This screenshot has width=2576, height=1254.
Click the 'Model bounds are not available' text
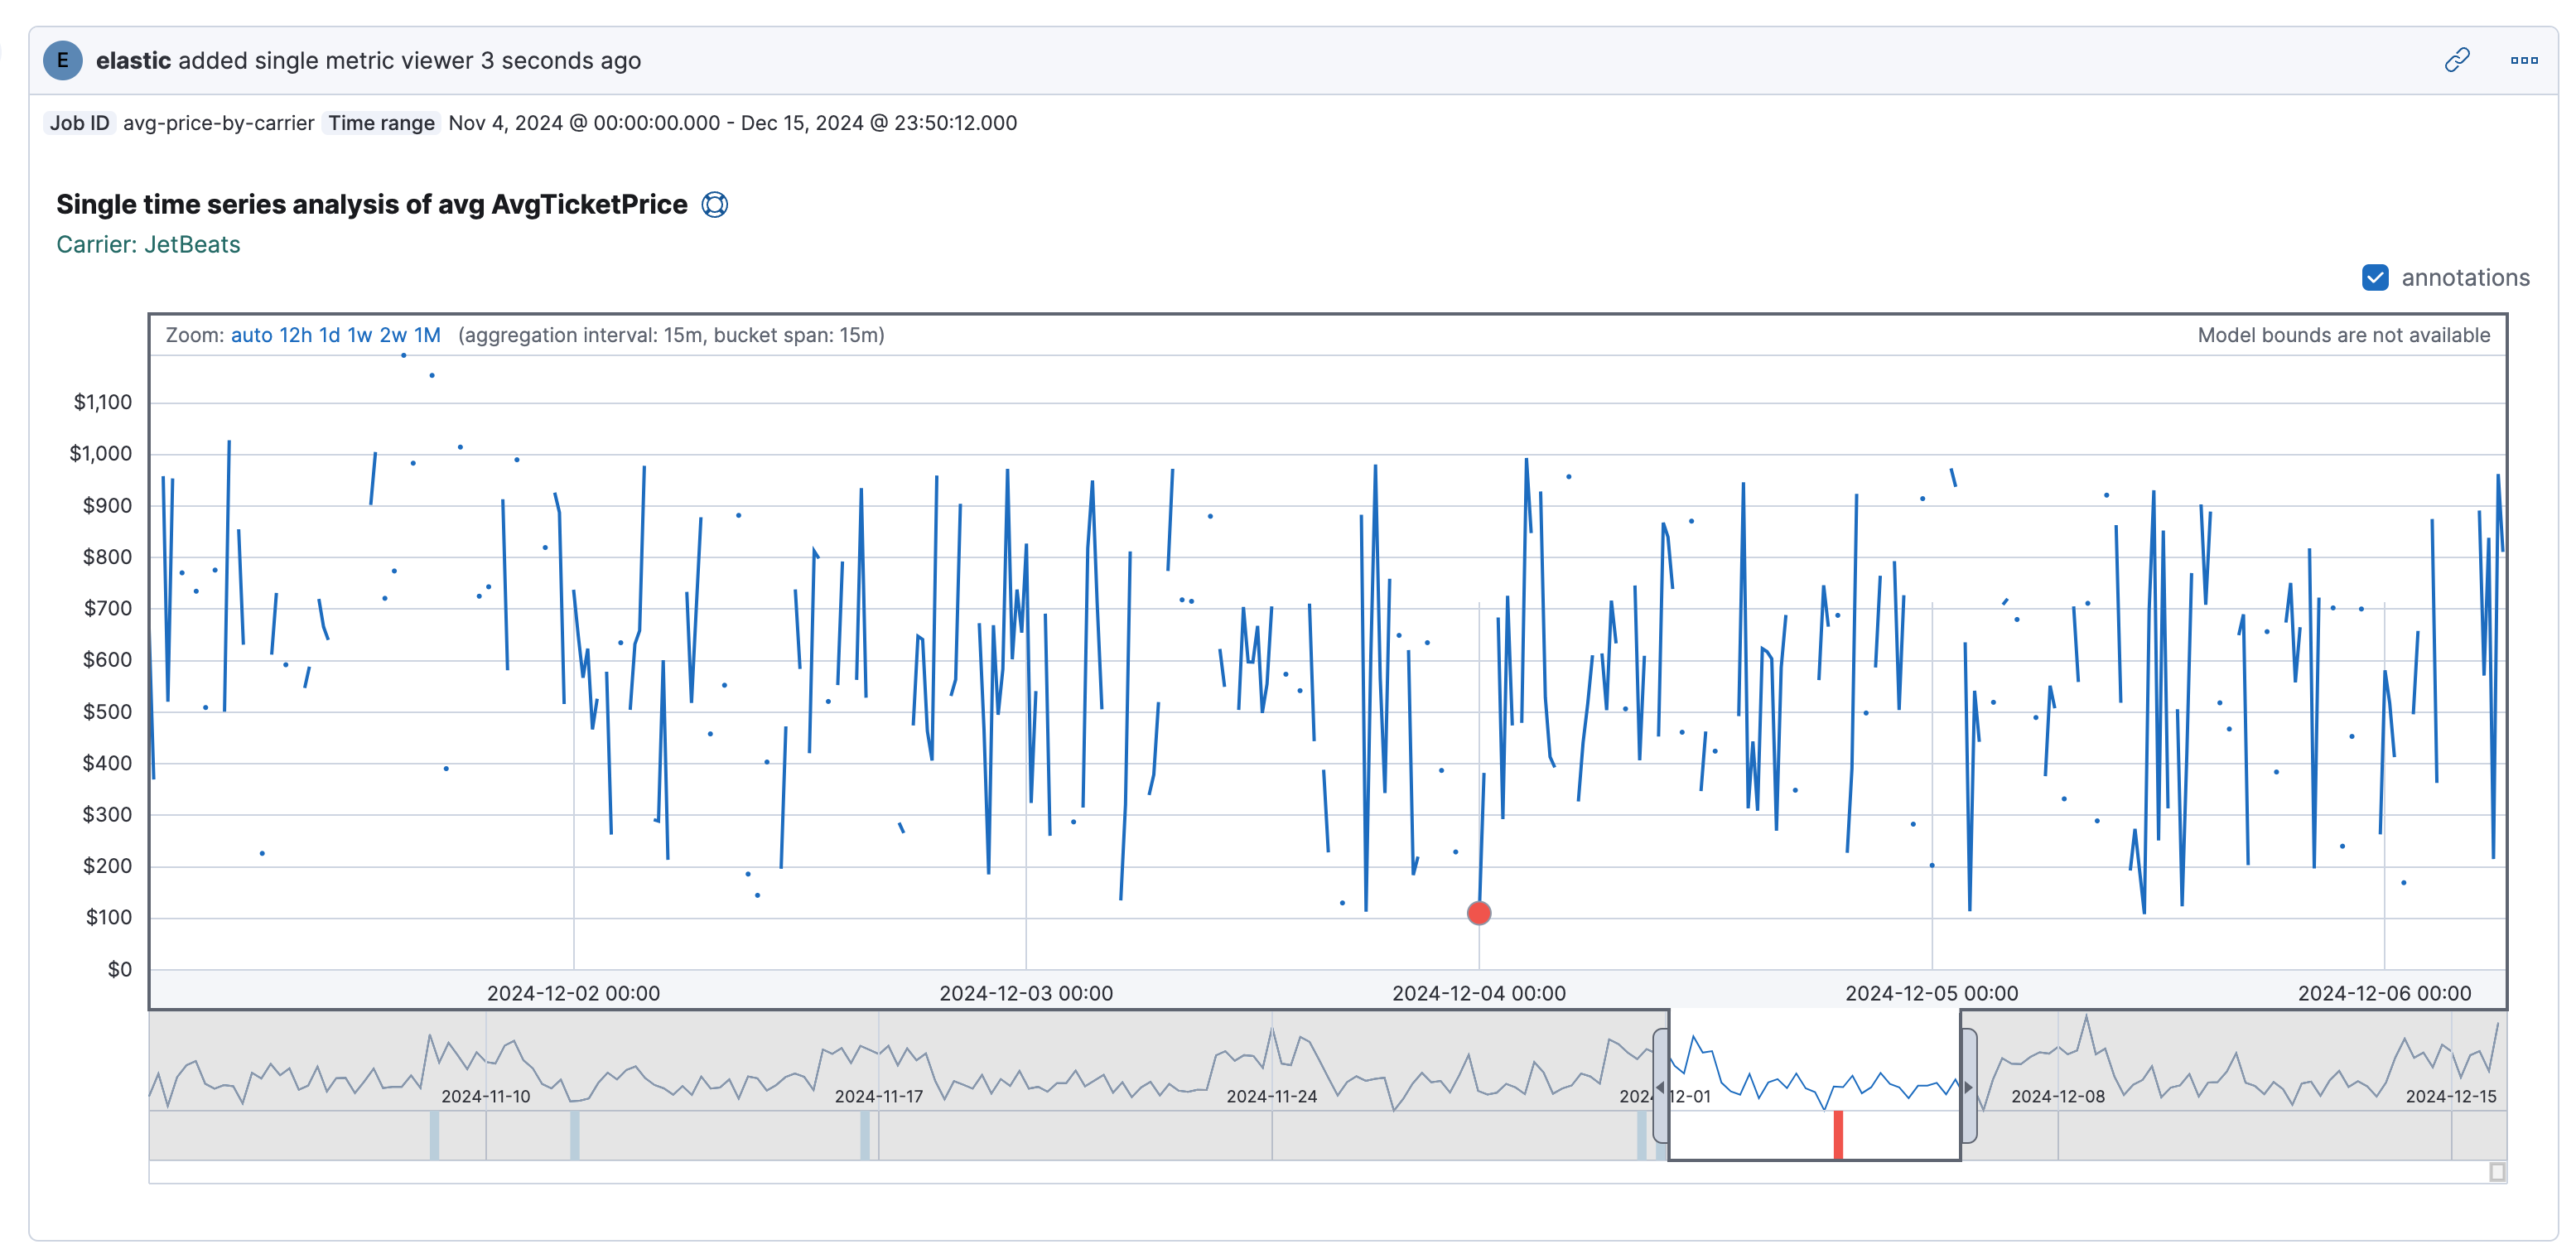pyautogui.click(x=2343, y=335)
